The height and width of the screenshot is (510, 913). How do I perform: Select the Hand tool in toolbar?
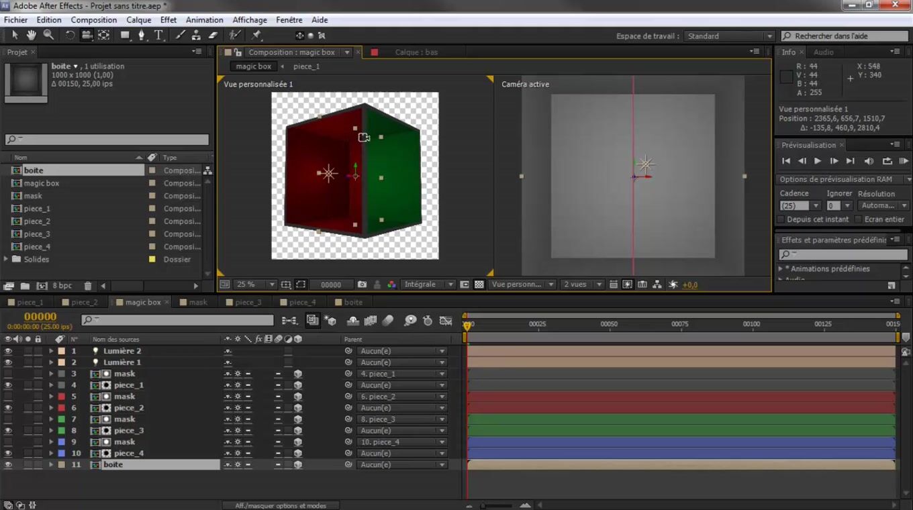point(32,35)
